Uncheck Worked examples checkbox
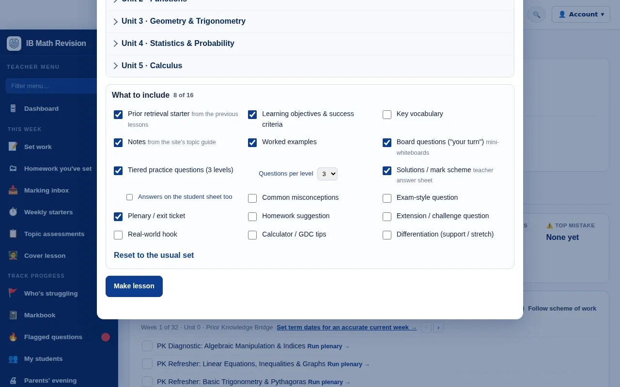Screen dimensions: 620x387 pyautogui.click(x=252, y=143)
